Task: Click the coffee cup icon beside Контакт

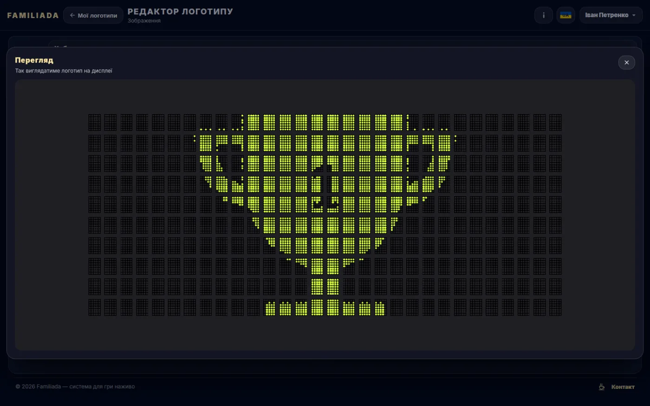Action: (x=601, y=387)
